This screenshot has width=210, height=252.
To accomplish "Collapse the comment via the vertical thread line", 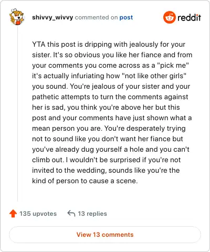I will (x=17, y=114).
